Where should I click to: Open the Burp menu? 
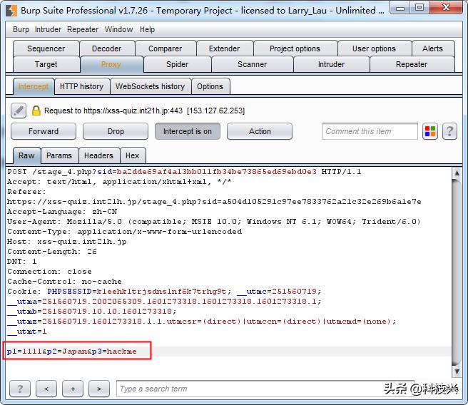pos(21,29)
